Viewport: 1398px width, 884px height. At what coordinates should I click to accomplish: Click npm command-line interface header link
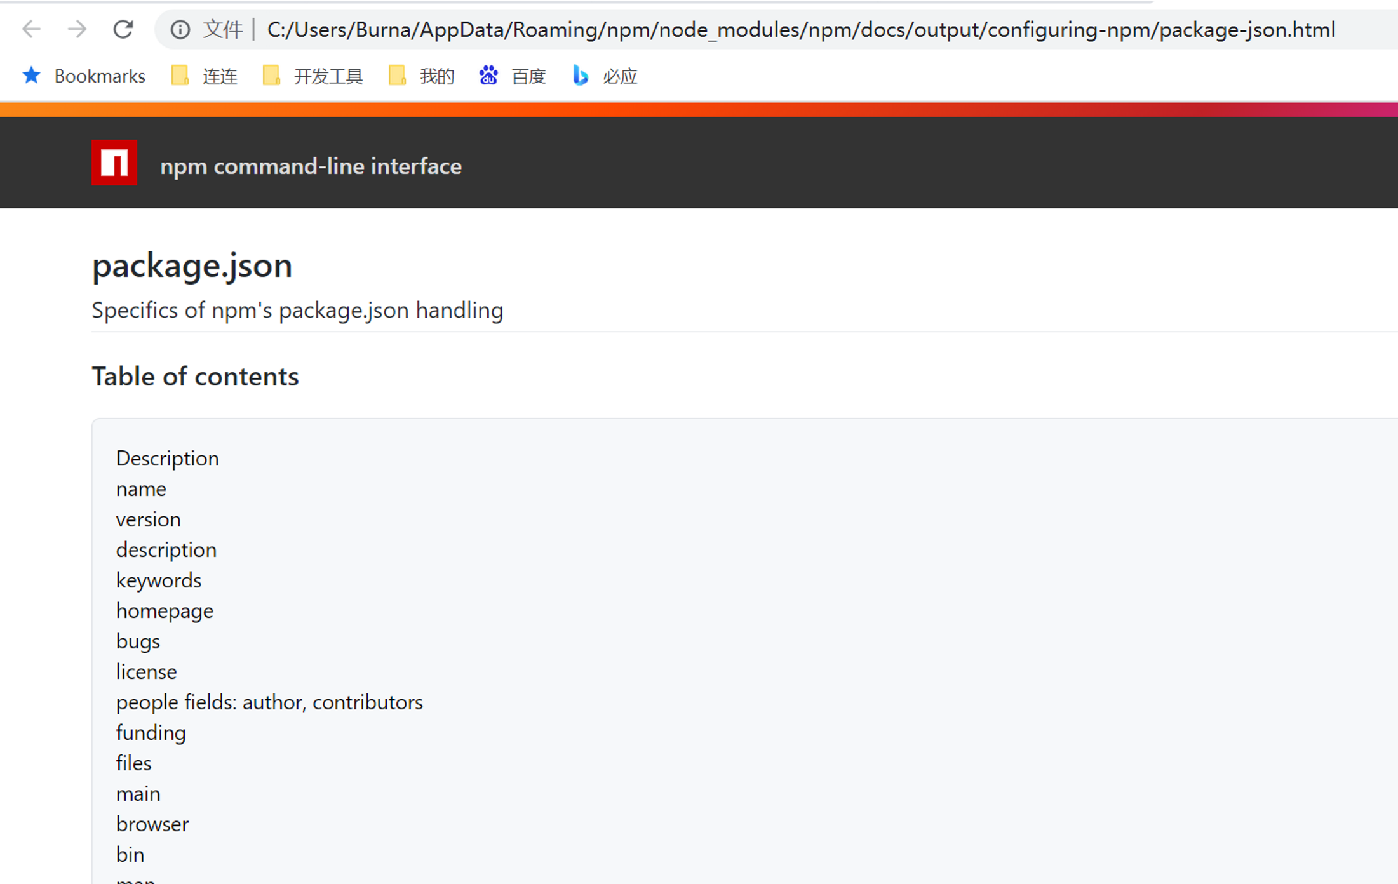pos(311,166)
